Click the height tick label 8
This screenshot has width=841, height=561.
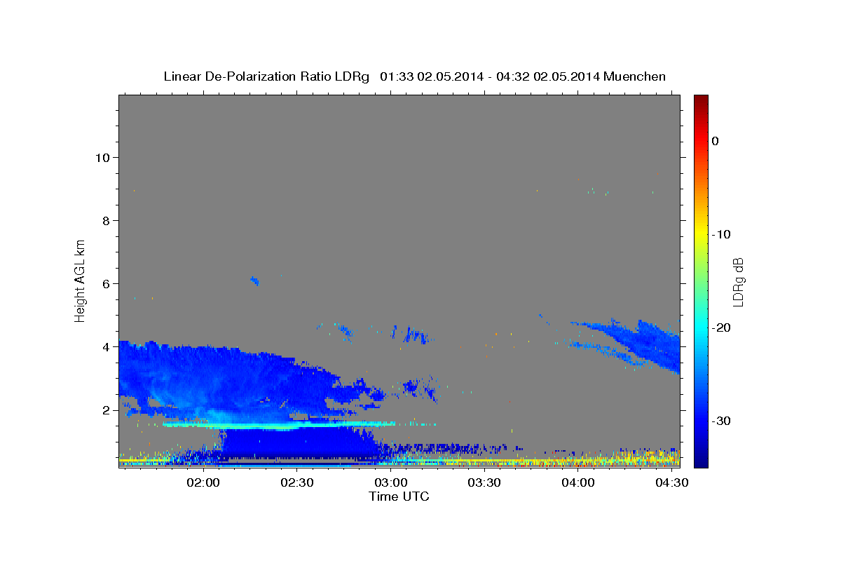[106, 220]
